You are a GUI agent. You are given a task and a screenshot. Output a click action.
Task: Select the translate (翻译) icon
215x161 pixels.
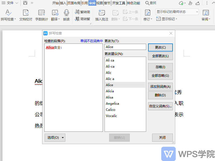[x=55, y=13]
